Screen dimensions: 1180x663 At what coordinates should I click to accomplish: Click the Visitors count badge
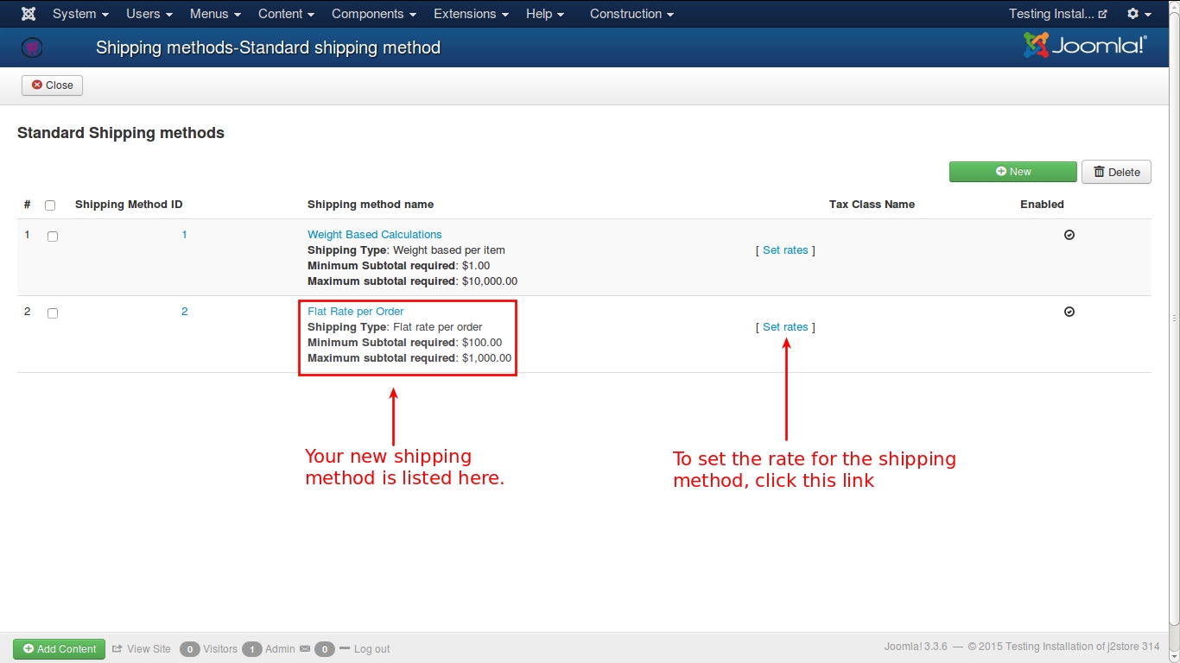click(x=190, y=649)
